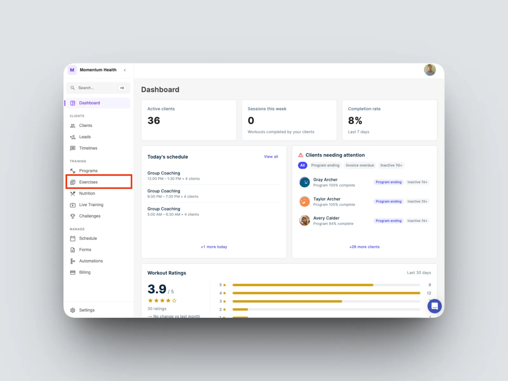Open the 6:00 PM Group Coaching session

214,193
